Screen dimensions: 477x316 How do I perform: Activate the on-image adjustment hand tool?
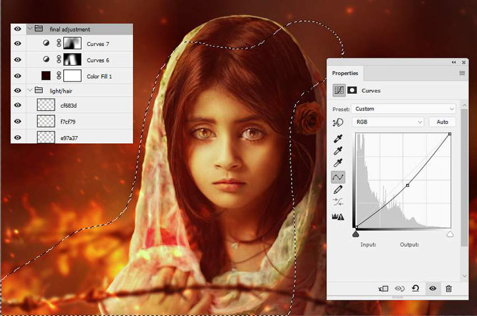(x=338, y=122)
